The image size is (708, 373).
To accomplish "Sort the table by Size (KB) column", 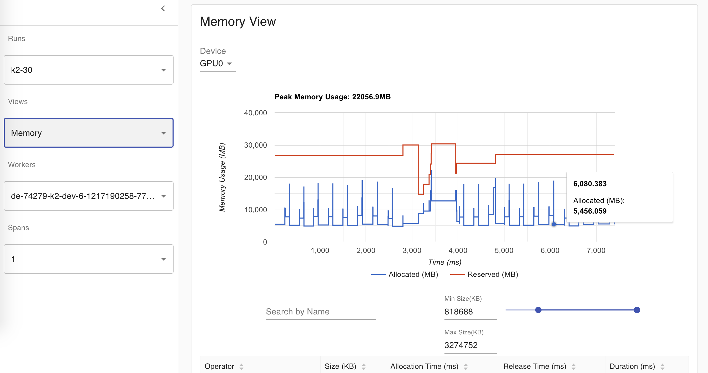I will coord(363,366).
